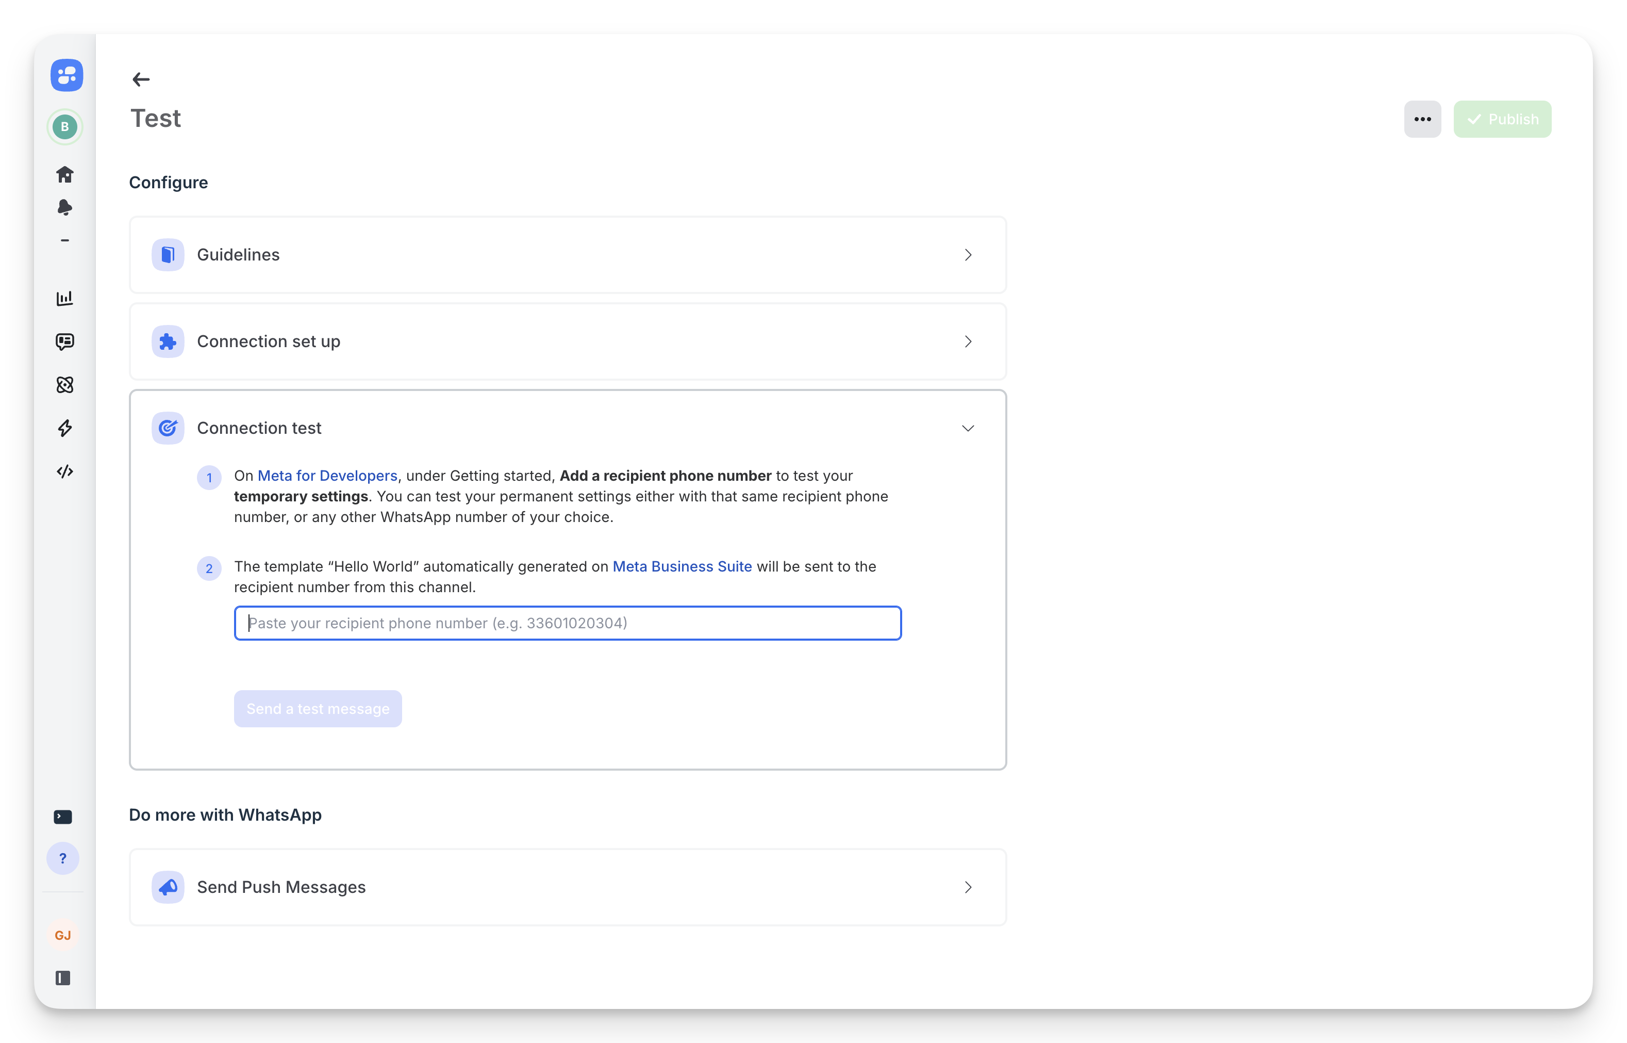Click the back arrow above Test title
This screenshot has height=1043, width=1627.
(141, 79)
